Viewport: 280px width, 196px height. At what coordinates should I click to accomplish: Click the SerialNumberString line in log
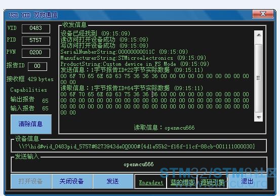pyautogui.click(x=124, y=52)
